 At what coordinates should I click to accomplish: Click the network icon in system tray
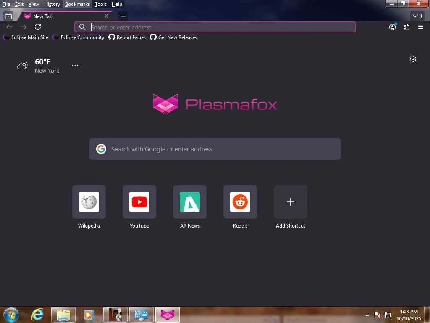pyautogui.click(x=388, y=315)
